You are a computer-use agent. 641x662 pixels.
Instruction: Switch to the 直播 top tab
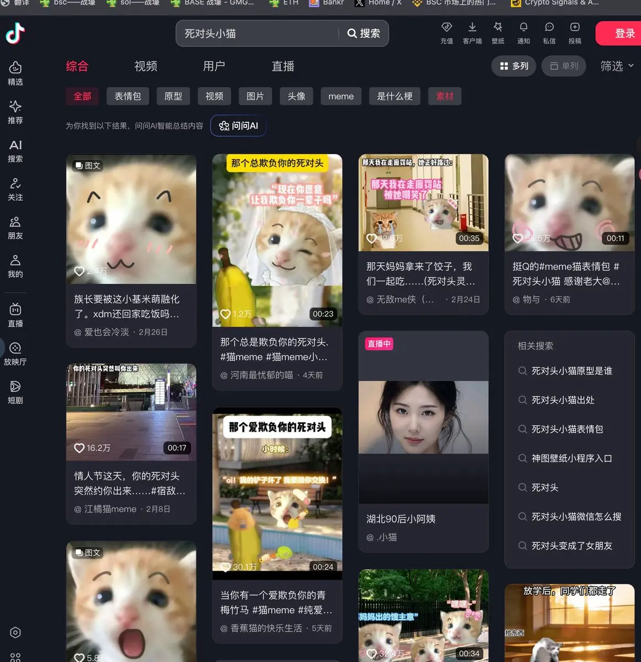[283, 66]
